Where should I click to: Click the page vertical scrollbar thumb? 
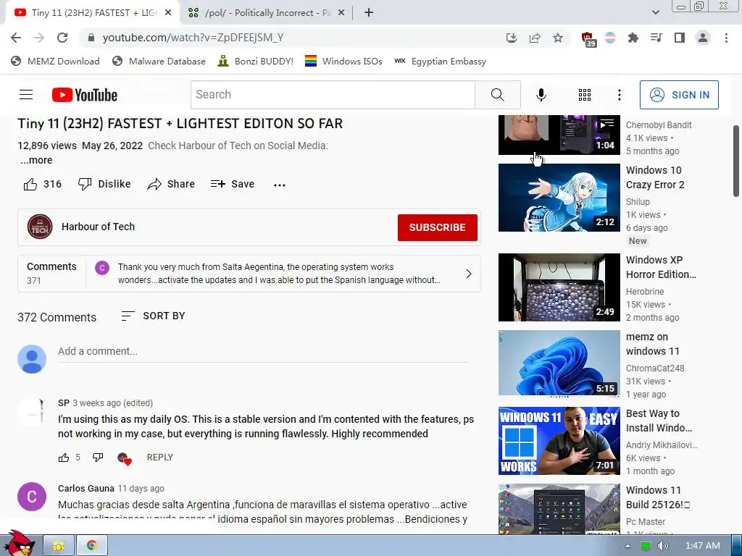[x=736, y=161]
